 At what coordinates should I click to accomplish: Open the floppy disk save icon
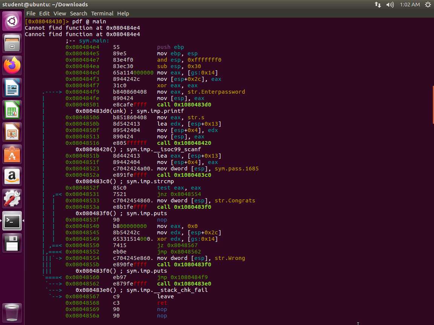(x=12, y=243)
